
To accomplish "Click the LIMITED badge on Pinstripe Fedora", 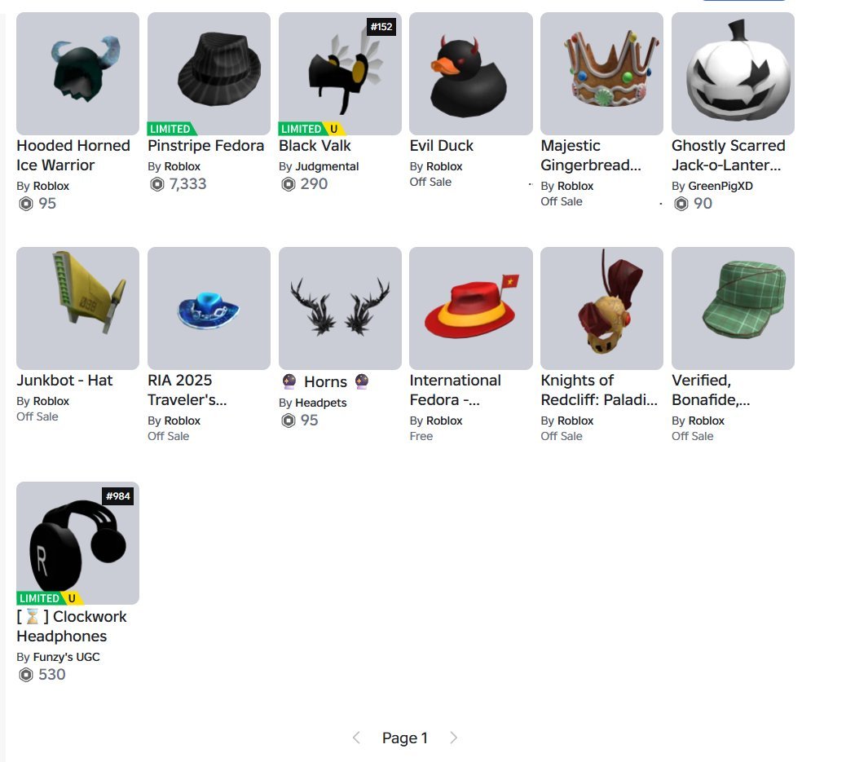I will [172, 129].
